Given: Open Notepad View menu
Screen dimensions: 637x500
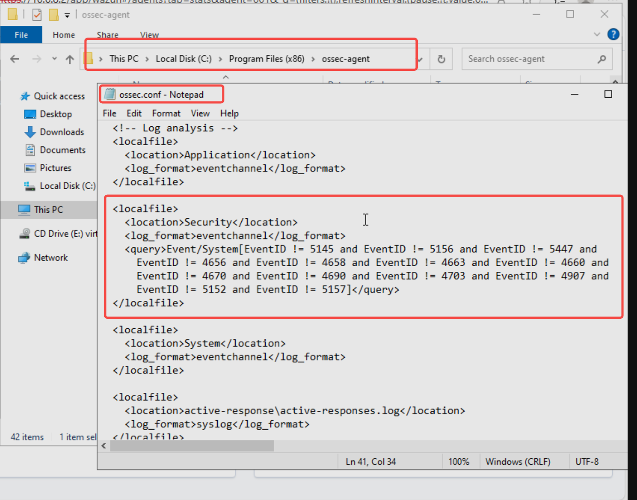Looking at the screenshot, I should (x=200, y=113).
